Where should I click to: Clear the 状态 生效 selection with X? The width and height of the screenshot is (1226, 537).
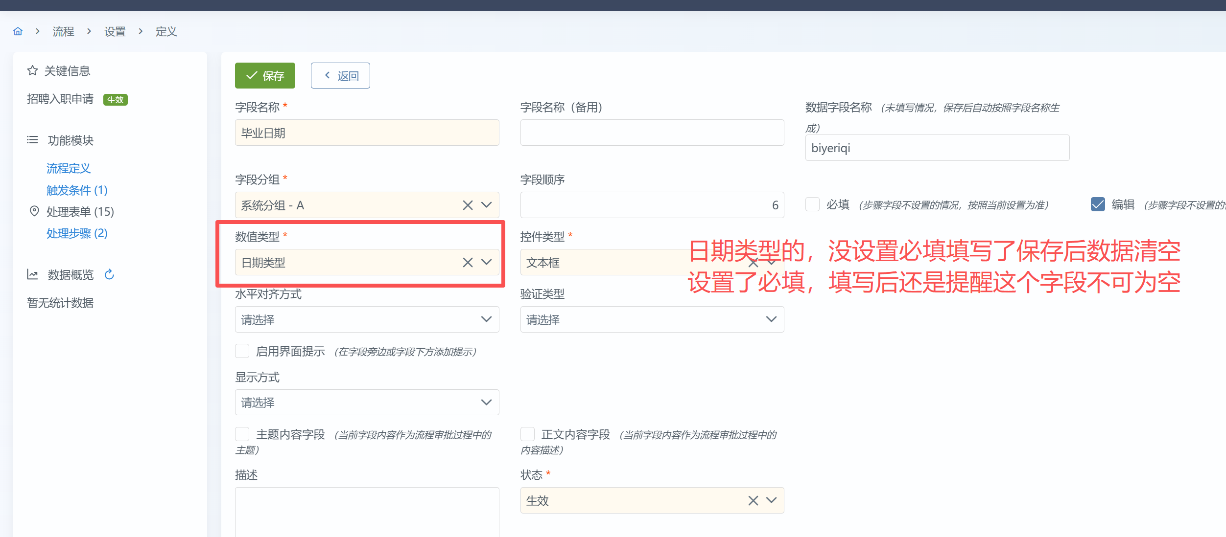point(753,500)
